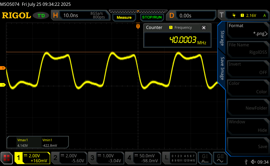The image size is (270, 166).
Task: Toggle channel 1 with 2.00V scale
Action: click(32, 158)
